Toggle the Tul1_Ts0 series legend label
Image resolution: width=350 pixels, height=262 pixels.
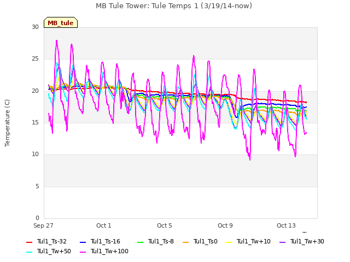[206, 241]
